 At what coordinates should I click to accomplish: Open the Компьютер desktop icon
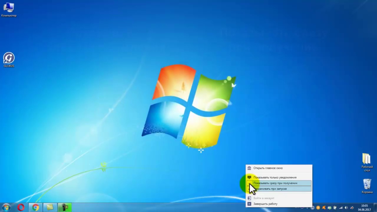(x=9, y=10)
